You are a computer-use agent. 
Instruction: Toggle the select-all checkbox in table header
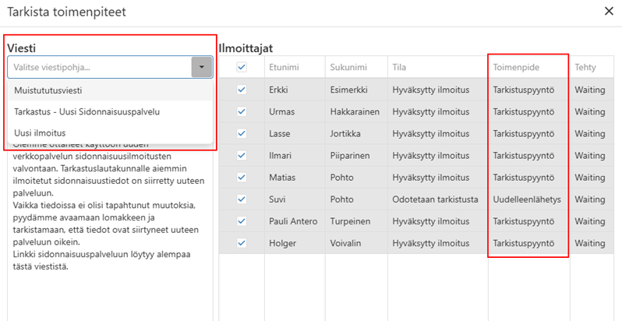(x=242, y=68)
